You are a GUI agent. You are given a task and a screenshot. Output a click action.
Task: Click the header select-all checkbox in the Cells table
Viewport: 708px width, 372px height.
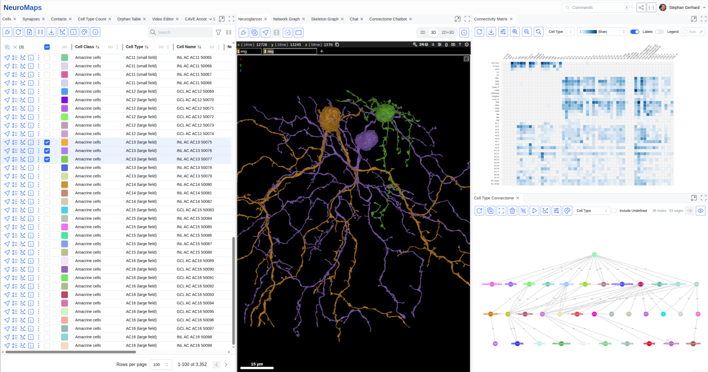[47, 47]
